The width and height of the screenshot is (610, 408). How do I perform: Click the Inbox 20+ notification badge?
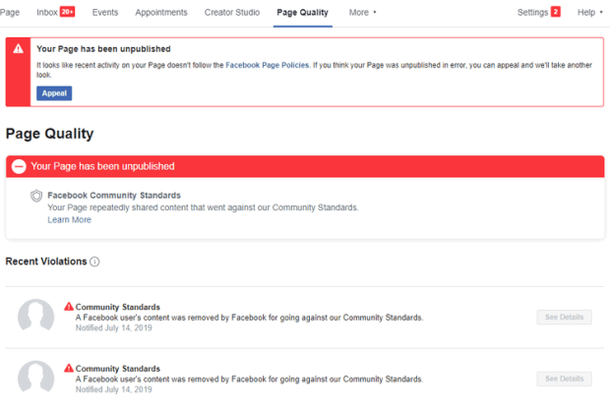click(67, 12)
